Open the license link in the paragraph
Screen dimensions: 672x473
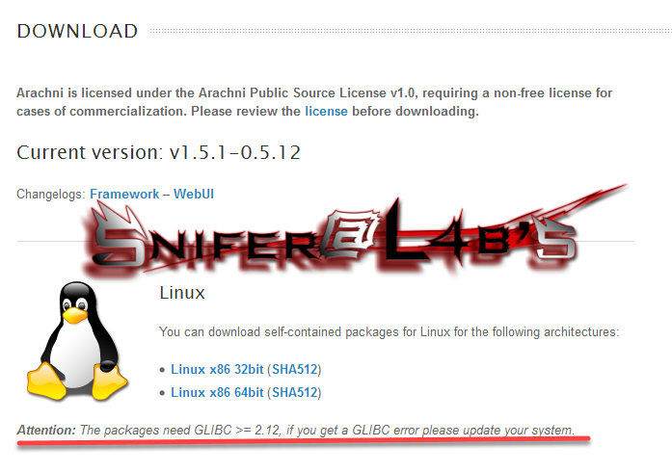326,112
